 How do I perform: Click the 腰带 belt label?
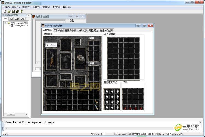[x=125, y=82]
